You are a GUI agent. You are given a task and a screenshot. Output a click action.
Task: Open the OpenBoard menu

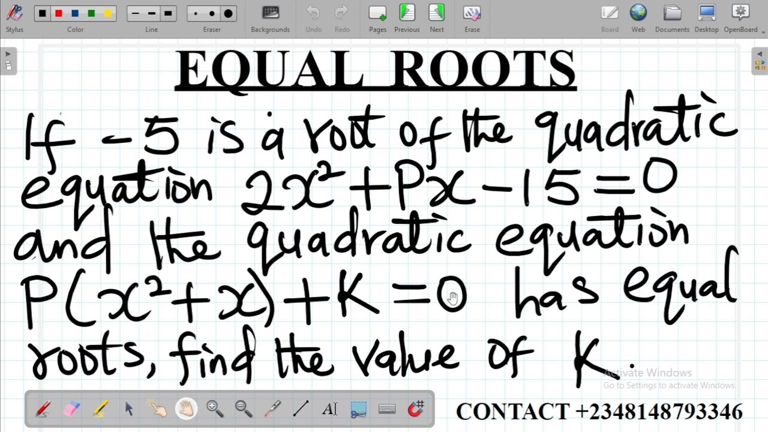coord(740,18)
